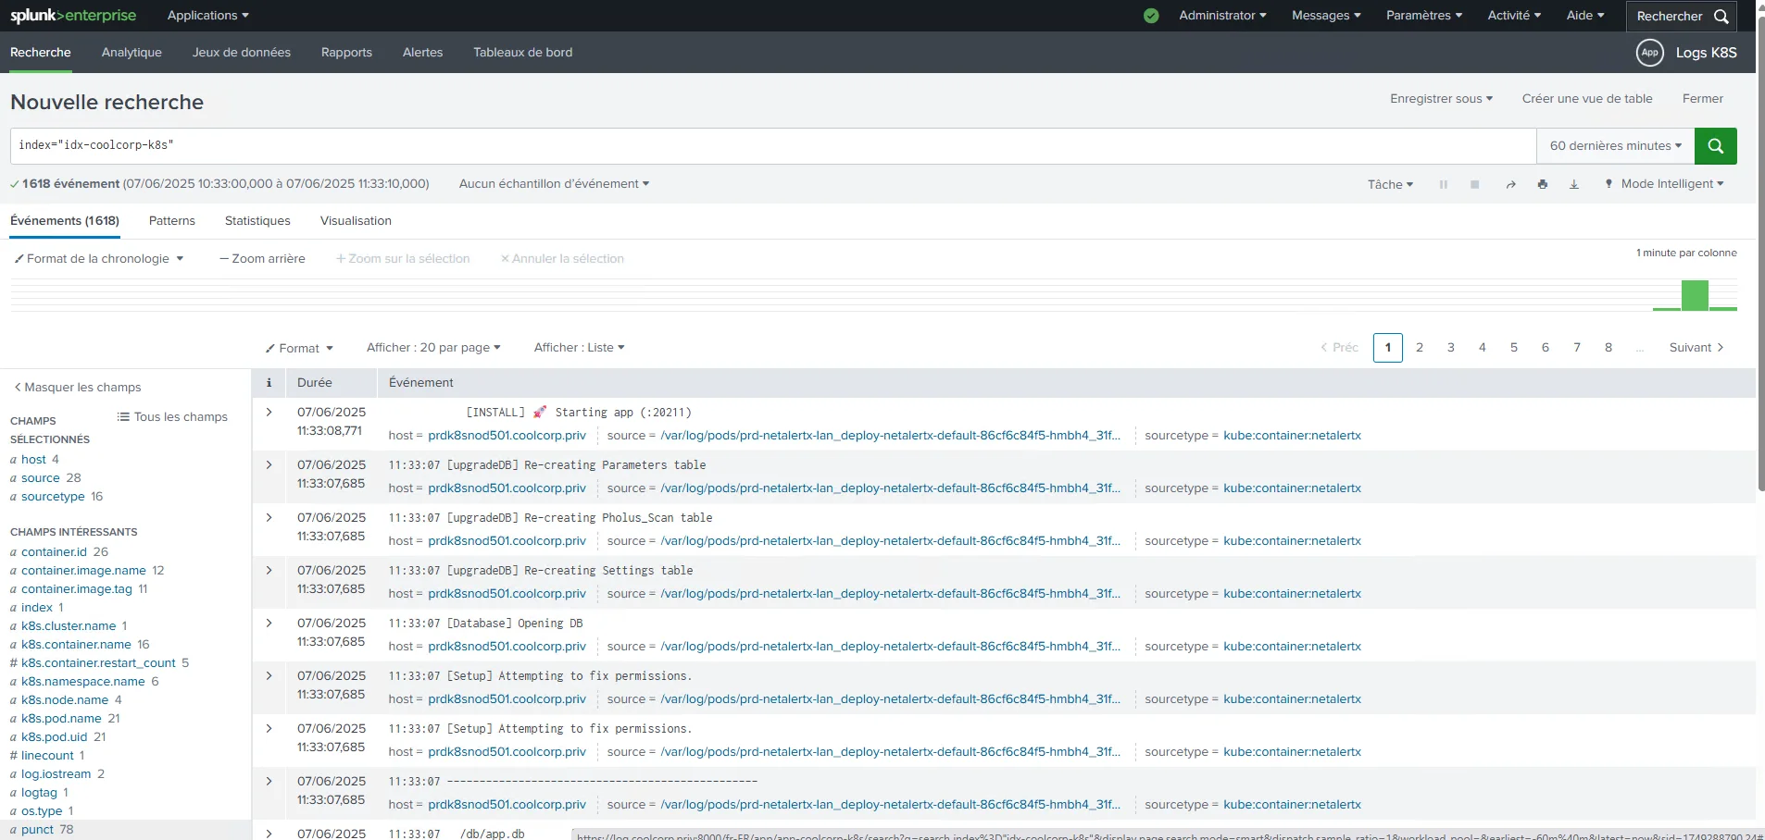This screenshot has height=840, width=1765.
Task: Click the green timeline bar
Action: [1695, 296]
